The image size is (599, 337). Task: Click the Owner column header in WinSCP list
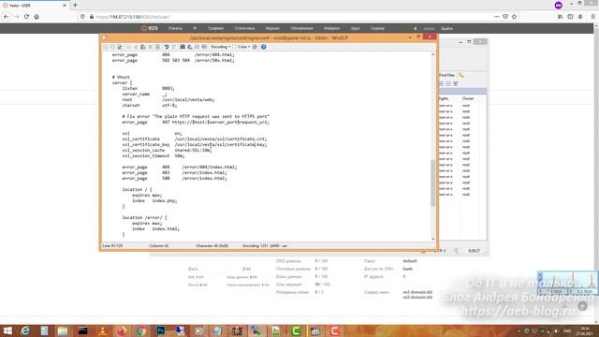pos(468,98)
